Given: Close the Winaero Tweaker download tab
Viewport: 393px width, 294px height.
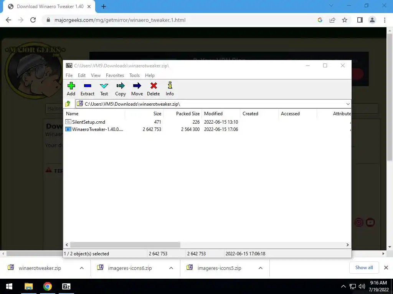Looking at the screenshot, I should coord(89,7).
